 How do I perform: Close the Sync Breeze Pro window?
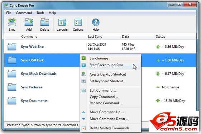[x=190, y=5]
